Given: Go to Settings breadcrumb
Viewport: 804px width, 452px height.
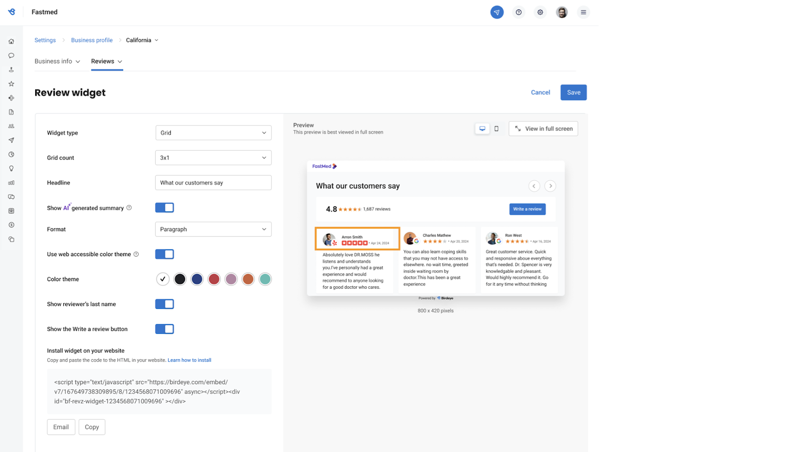Looking at the screenshot, I should (x=45, y=40).
